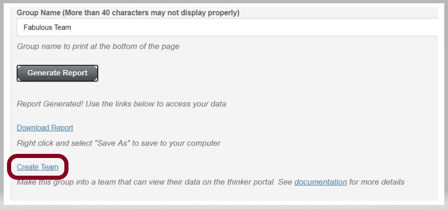
Task: Click the Group Name input field
Action: pyautogui.click(x=227, y=28)
